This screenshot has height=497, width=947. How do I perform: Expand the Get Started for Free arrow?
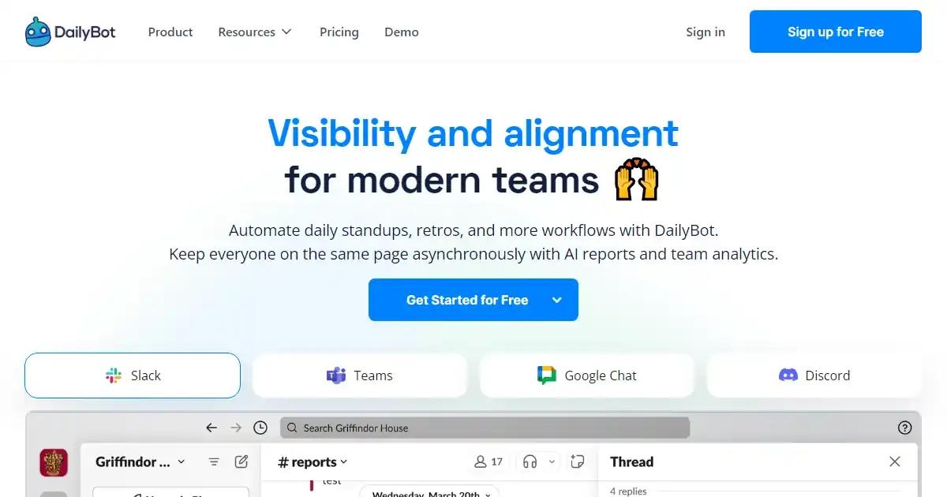point(556,300)
